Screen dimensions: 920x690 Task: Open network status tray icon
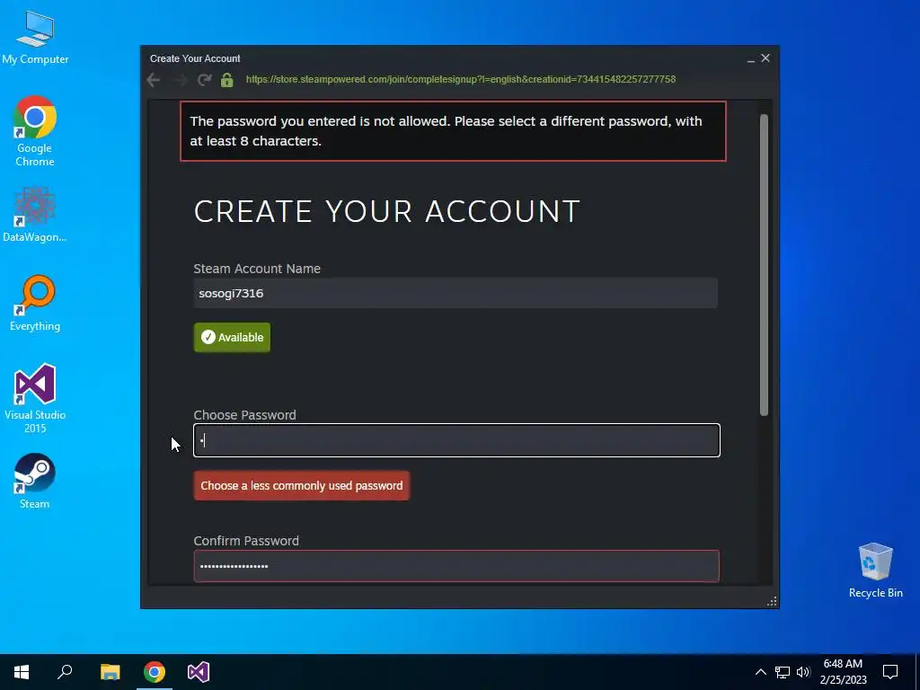tap(783, 672)
